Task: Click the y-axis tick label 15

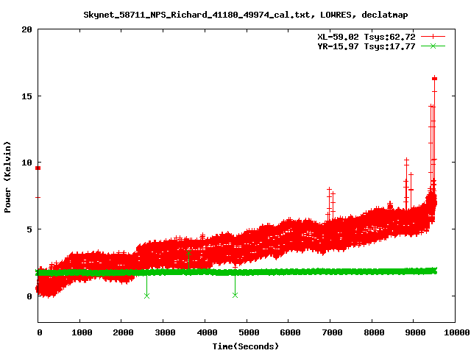Action: [26, 96]
